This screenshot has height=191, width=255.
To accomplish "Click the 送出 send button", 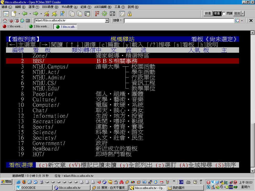I will coord(237,14).
